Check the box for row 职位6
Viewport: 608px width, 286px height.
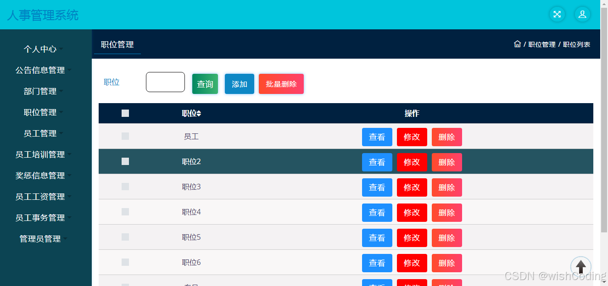click(125, 262)
